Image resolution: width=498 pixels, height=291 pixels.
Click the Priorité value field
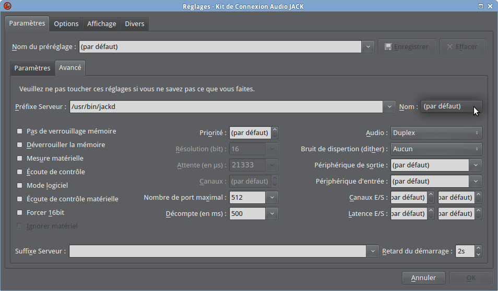tap(250, 132)
